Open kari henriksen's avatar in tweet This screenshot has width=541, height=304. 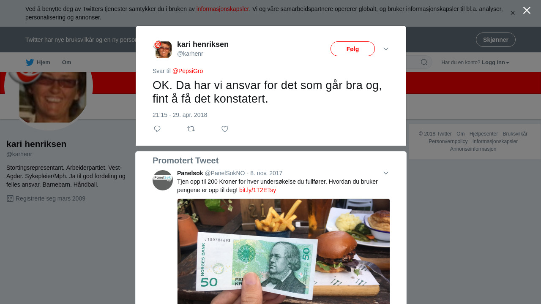pos(163,49)
